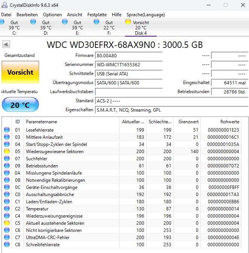
Task: Click the status icon of Suchfehler row
Action: (x=7, y=158)
